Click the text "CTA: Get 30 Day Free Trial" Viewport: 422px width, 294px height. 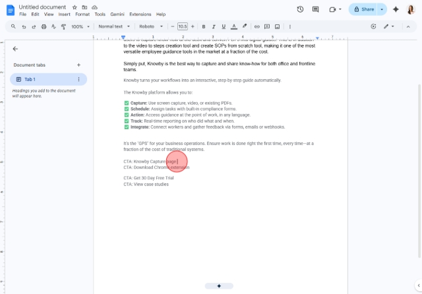[148, 178]
